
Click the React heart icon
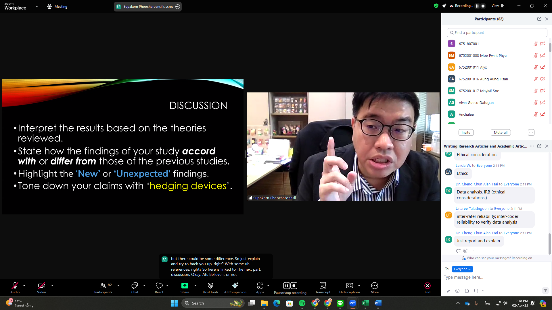pos(159,286)
